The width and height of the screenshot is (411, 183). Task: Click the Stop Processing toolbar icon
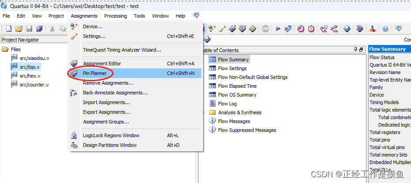pyautogui.click(x=265, y=28)
